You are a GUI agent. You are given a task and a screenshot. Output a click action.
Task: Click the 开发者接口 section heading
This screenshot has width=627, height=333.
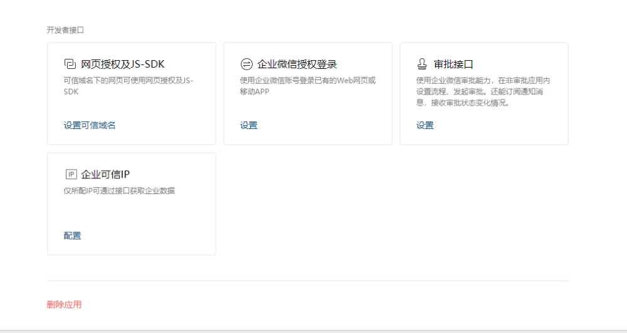pyautogui.click(x=66, y=30)
